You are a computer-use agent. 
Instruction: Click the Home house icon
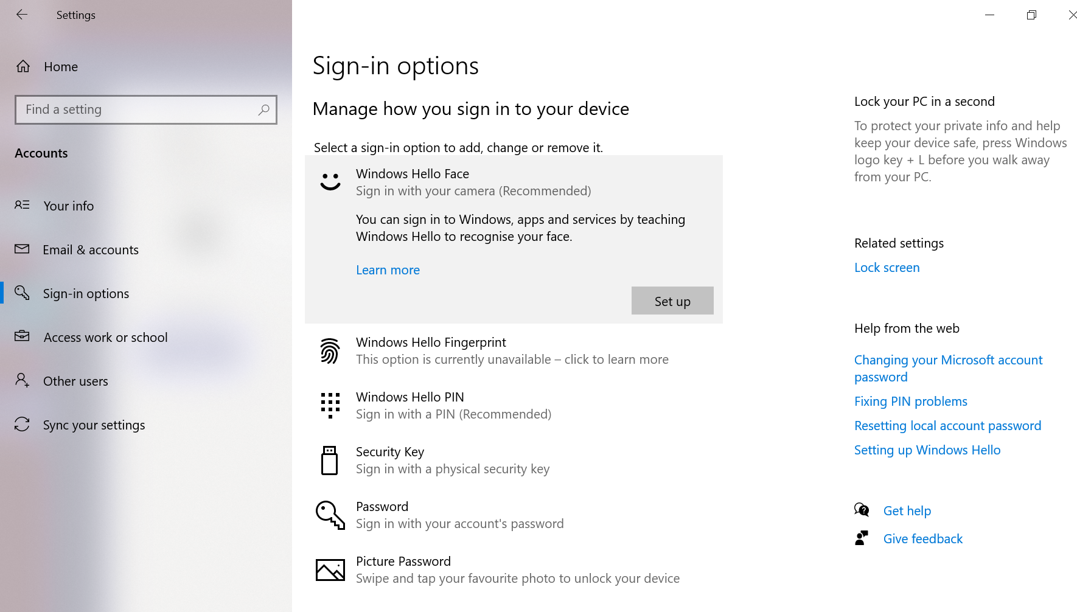23,66
